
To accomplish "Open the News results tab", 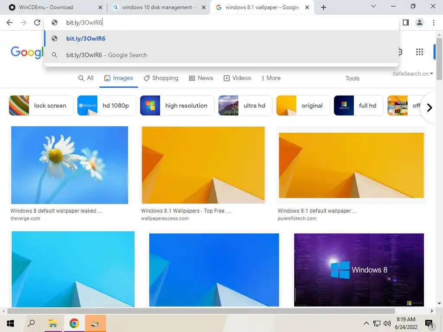I will click(x=201, y=78).
